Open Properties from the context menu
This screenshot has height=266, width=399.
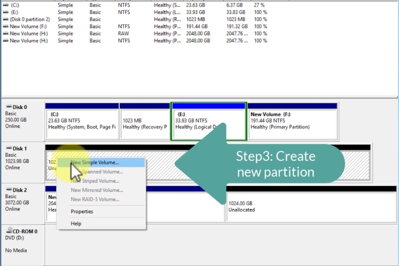tap(82, 212)
